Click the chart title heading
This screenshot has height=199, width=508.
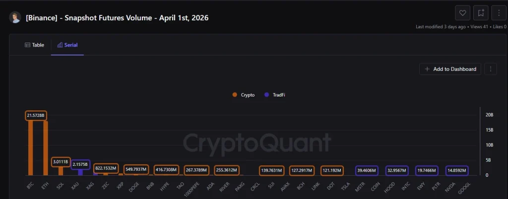click(x=117, y=18)
